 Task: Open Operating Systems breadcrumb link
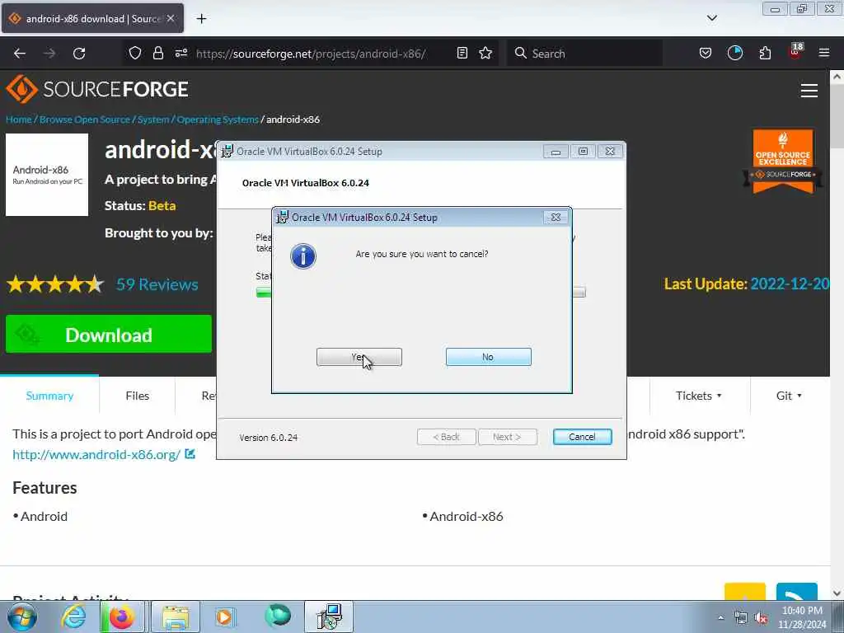[218, 120]
